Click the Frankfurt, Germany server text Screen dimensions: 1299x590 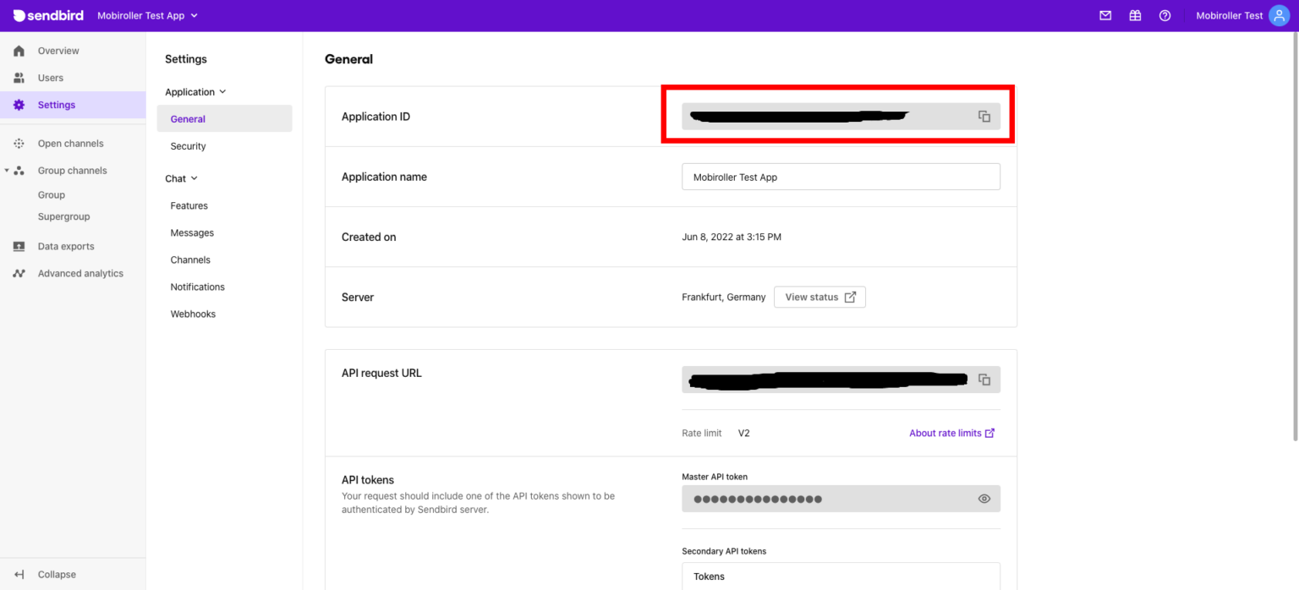click(x=724, y=298)
